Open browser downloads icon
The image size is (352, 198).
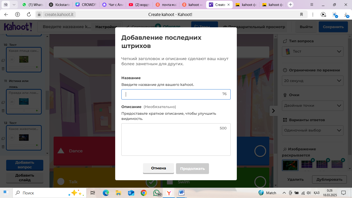click(347, 15)
